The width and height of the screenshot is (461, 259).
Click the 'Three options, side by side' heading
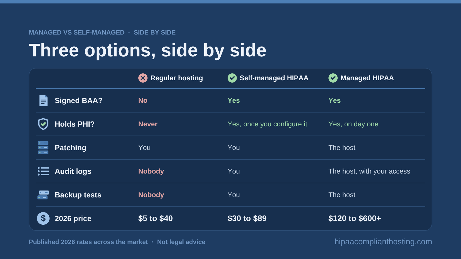pyautogui.click(x=148, y=50)
